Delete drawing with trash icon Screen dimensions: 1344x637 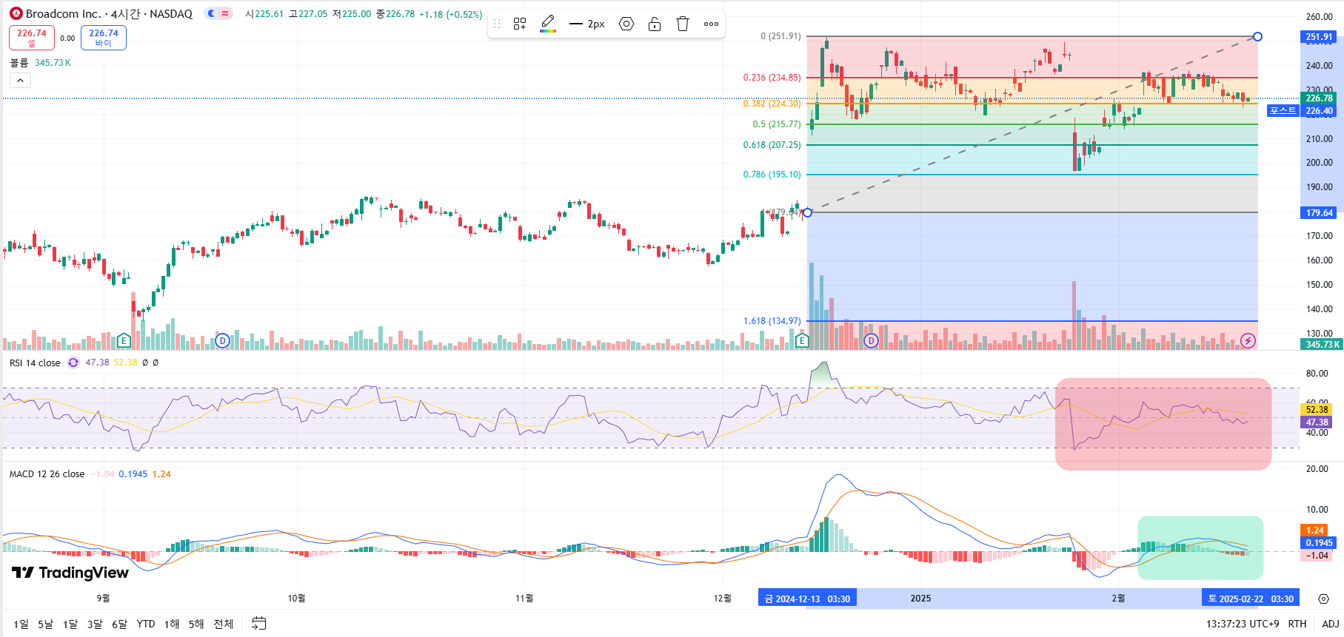(683, 24)
